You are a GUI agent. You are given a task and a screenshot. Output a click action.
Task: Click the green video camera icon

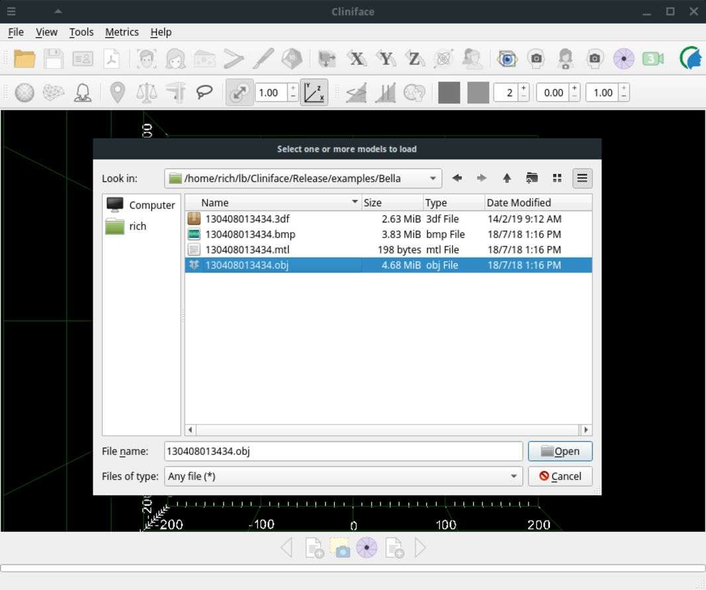coord(652,59)
